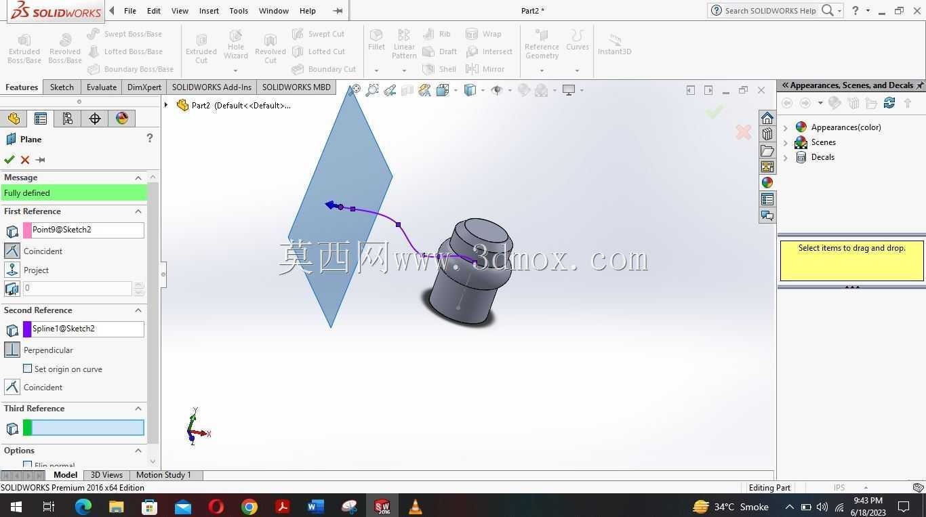Click the Point9@Sketch2 reference field
Image resolution: width=926 pixels, height=517 pixels.
[x=87, y=230]
